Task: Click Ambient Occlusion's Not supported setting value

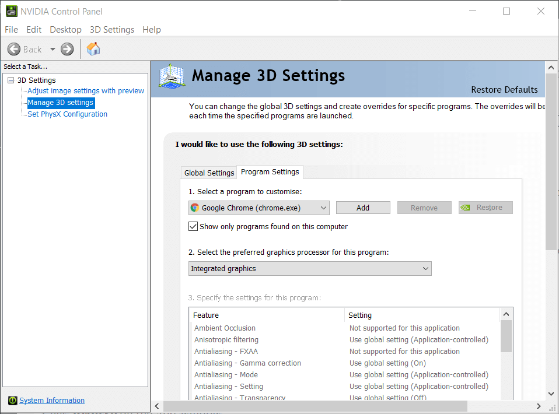Action: pos(404,328)
